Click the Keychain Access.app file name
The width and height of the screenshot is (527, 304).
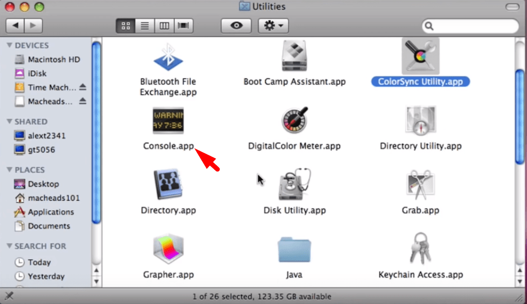[x=420, y=274]
